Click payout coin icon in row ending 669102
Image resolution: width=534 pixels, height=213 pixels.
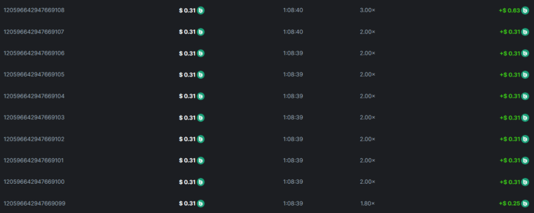(525, 139)
